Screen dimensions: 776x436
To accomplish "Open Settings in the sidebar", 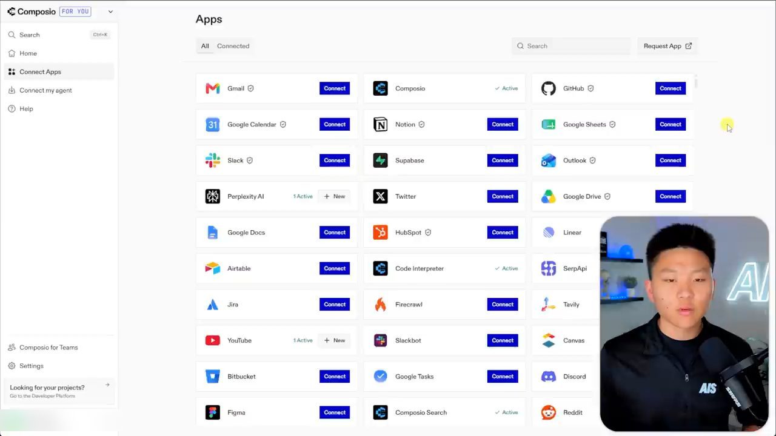I will [58, 366].
